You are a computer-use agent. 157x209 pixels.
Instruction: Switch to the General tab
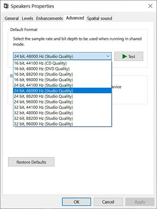pyautogui.click(x=11, y=18)
